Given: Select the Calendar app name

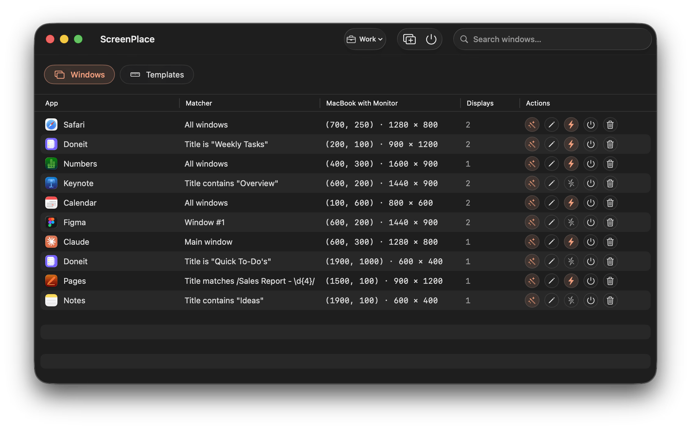Looking at the screenshot, I should point(80,203).
